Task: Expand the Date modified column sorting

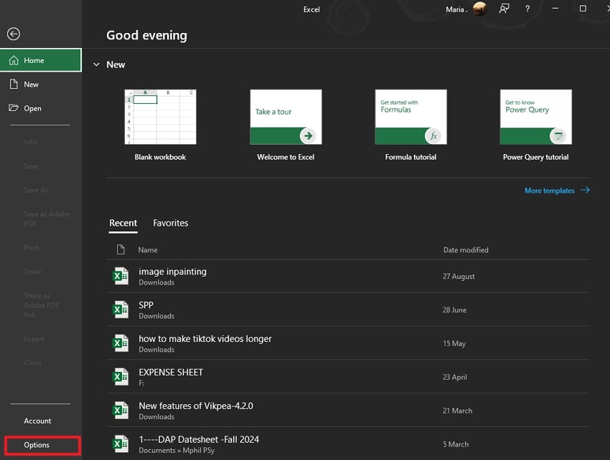Action: (465, 249)
